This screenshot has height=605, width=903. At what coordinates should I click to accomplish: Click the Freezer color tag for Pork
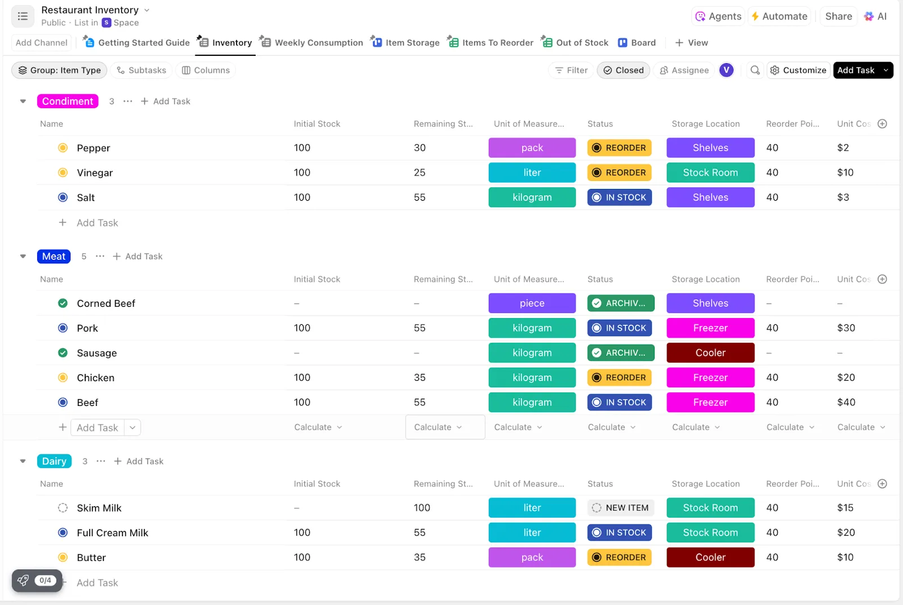710,328
